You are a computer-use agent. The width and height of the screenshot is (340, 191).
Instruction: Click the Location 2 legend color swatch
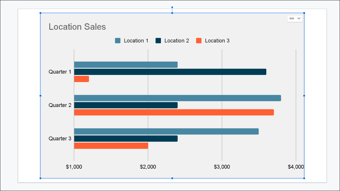[158, 41]
